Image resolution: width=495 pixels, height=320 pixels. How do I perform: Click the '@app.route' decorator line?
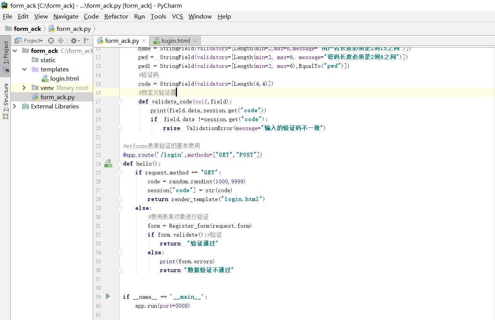[x=193, y=155]
